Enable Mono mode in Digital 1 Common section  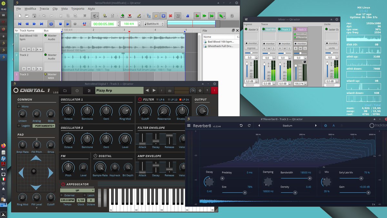(x=19, y=107)
